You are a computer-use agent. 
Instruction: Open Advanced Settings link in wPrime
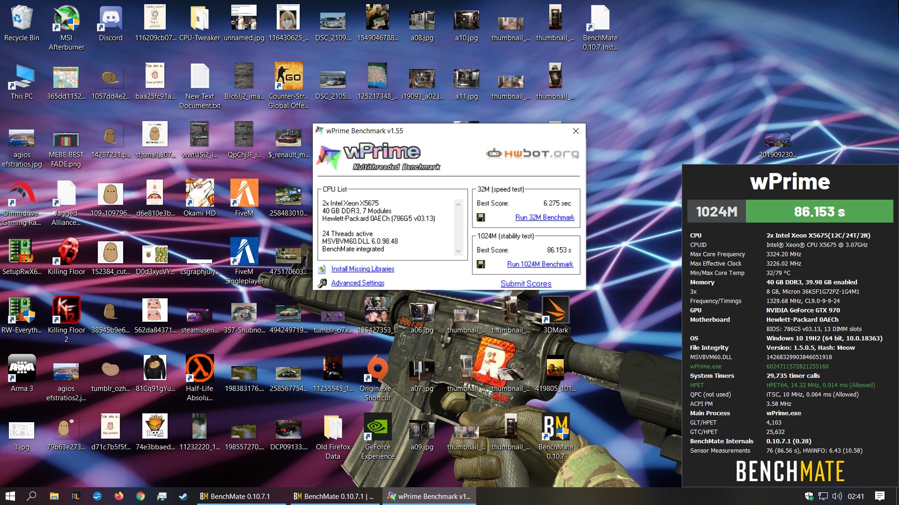pos(358,283)
